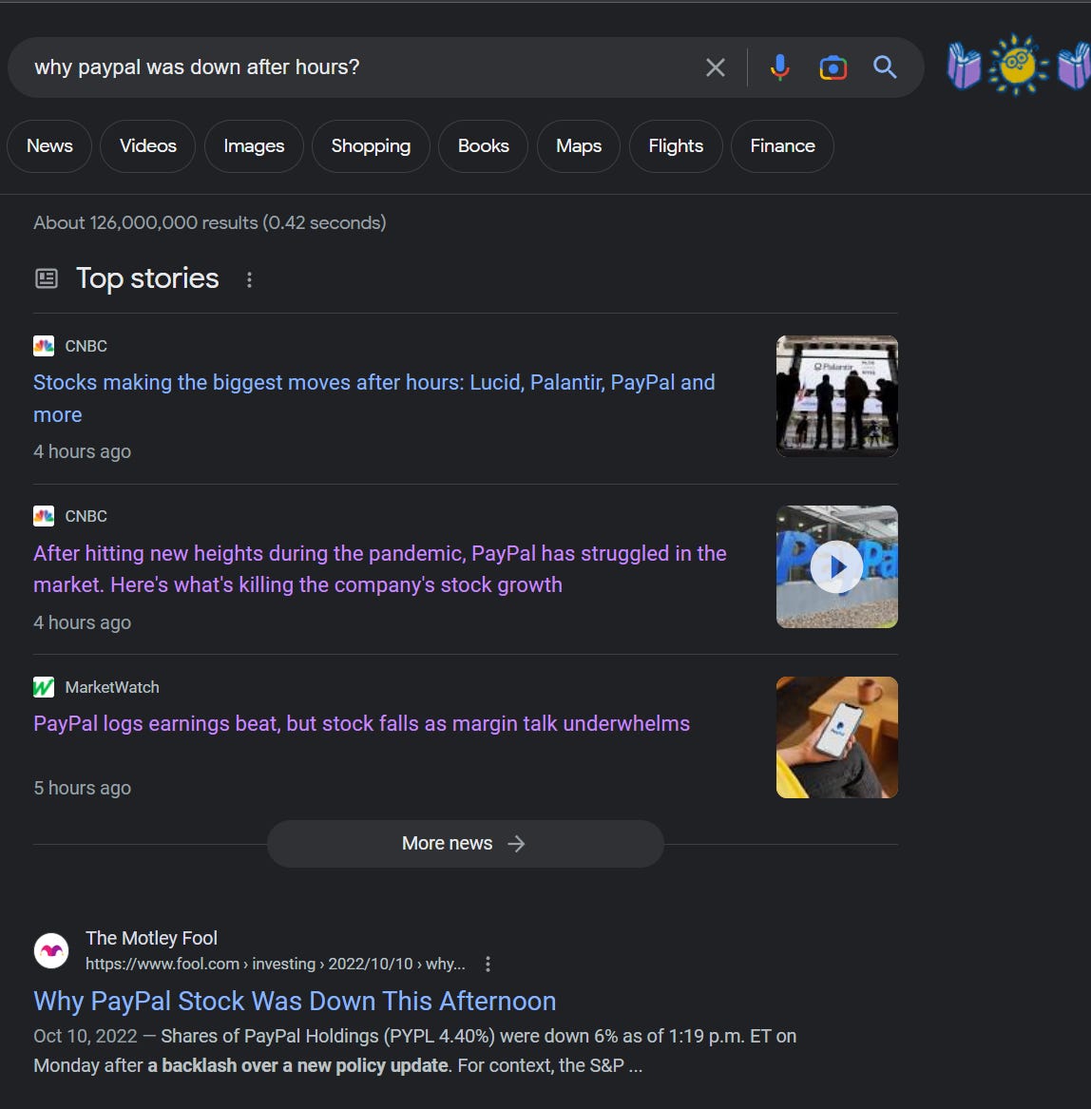Switch to the Shopping filter tab
The width and height of the screenshot is (1091, 1109).
pos(371,145)
